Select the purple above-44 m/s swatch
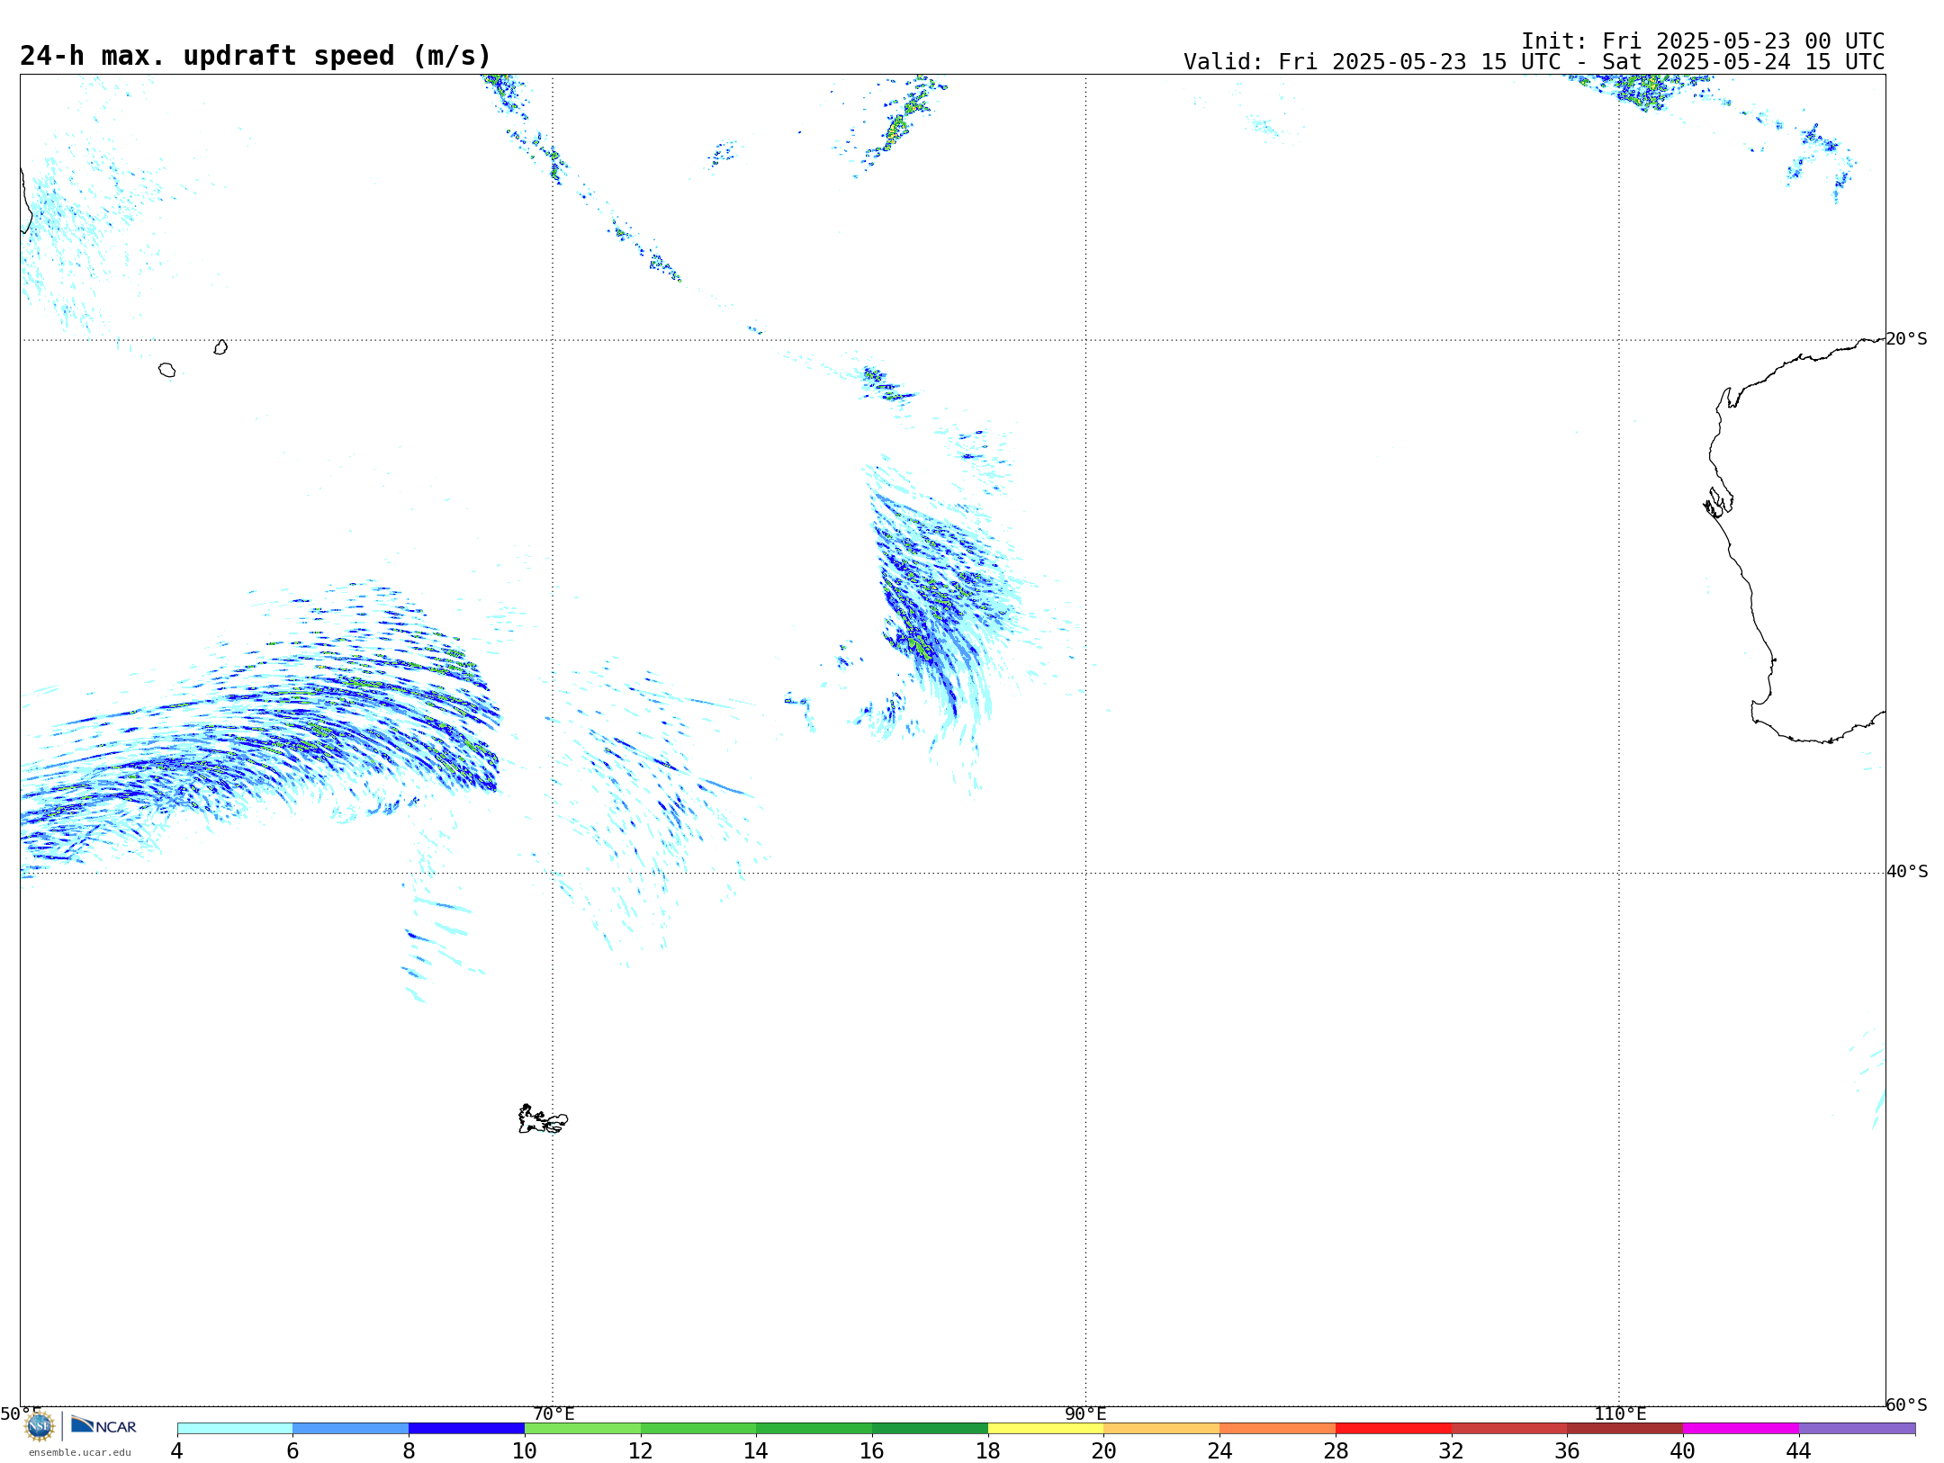1944x1463 pixels. pos(1857,1428)
